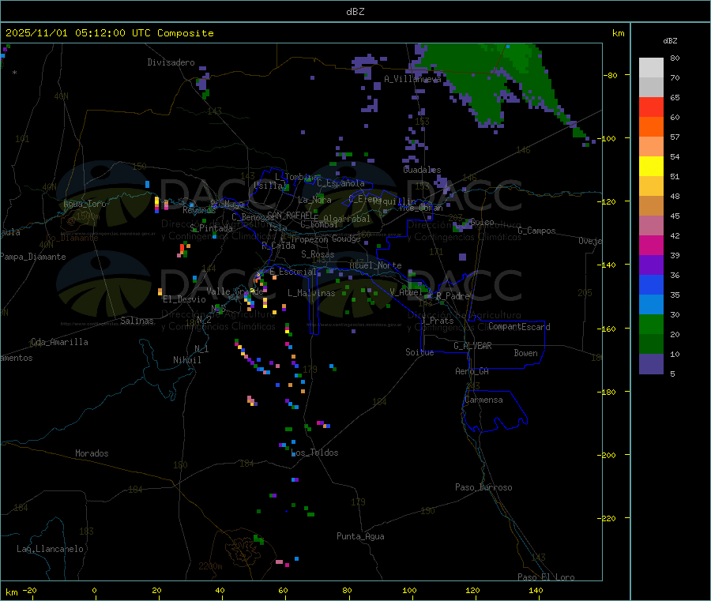Viewport: 711px width, 601px height.
Task: Click the 65 dBZ red color swatch
Action: click(x=651, y=107)
